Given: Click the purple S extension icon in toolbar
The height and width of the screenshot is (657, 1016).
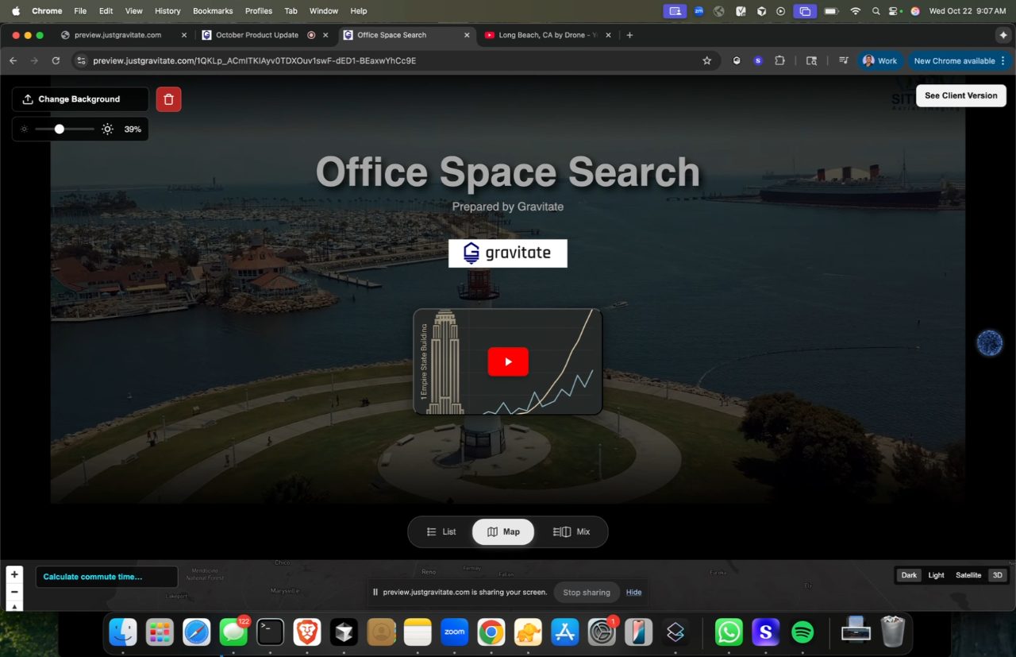Looking at the screenshot, I should [758, 60].
